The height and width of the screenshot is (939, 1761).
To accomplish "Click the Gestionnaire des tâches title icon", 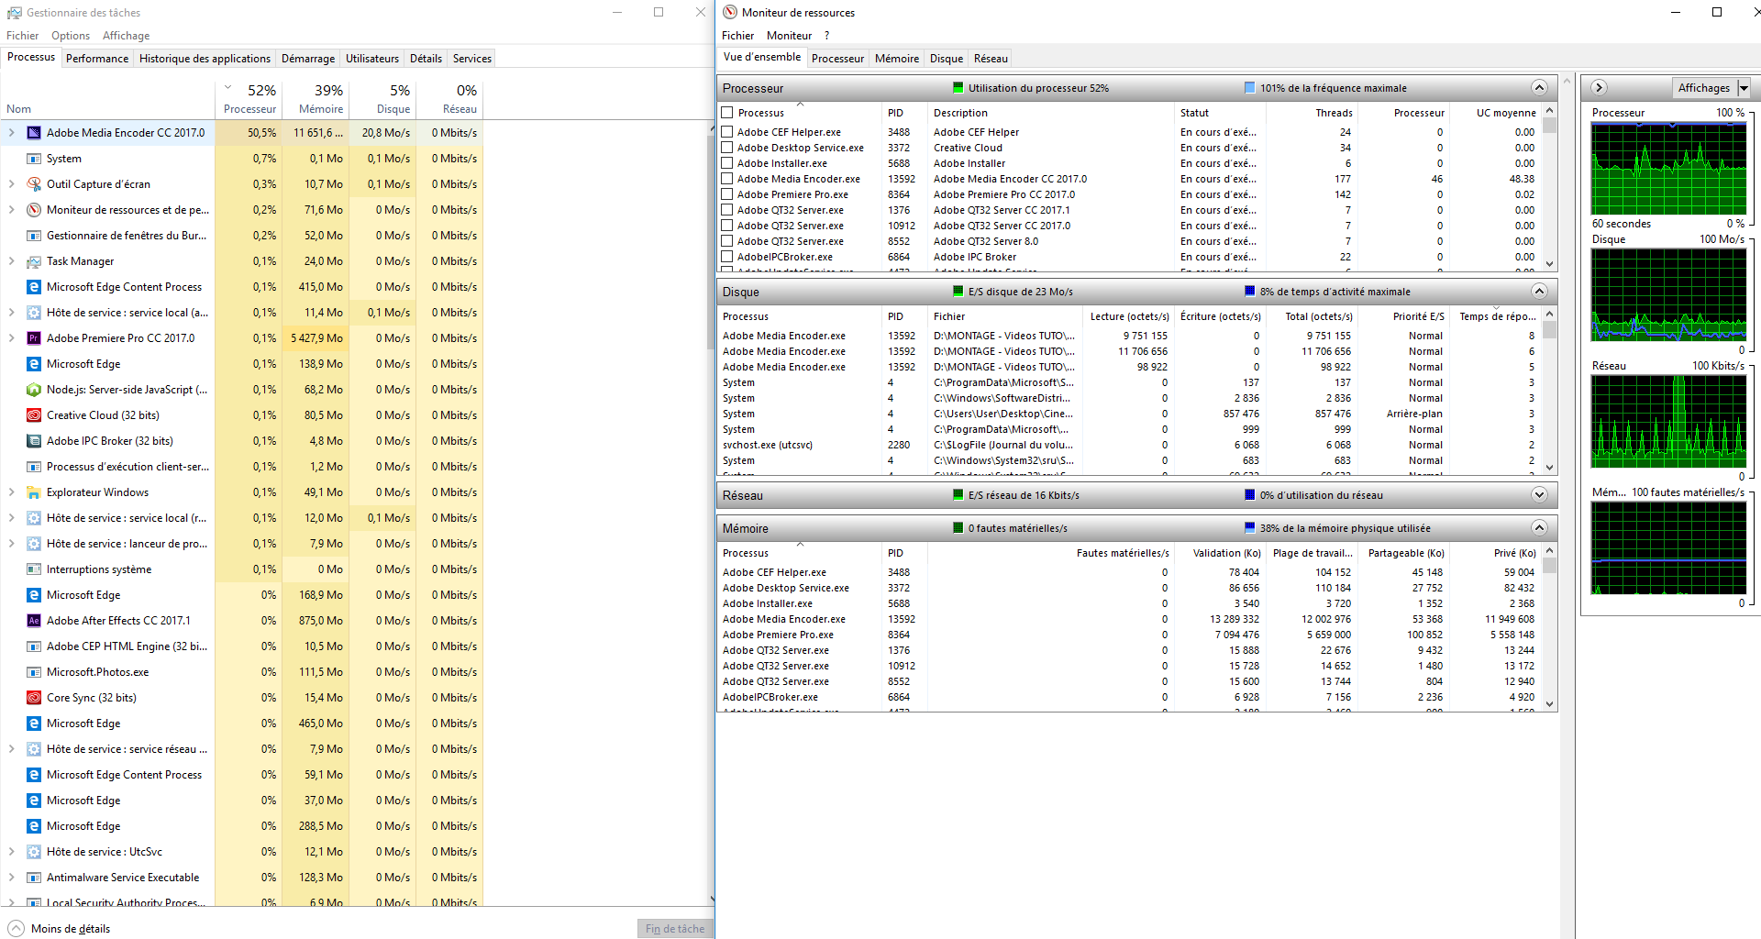I will [x=15, y=13].
